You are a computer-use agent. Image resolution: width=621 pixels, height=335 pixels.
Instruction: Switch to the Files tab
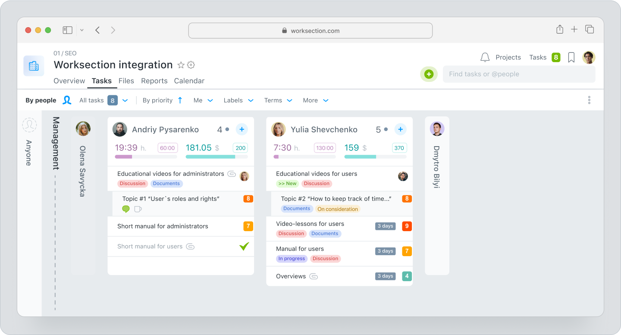(x=126, y=81)
